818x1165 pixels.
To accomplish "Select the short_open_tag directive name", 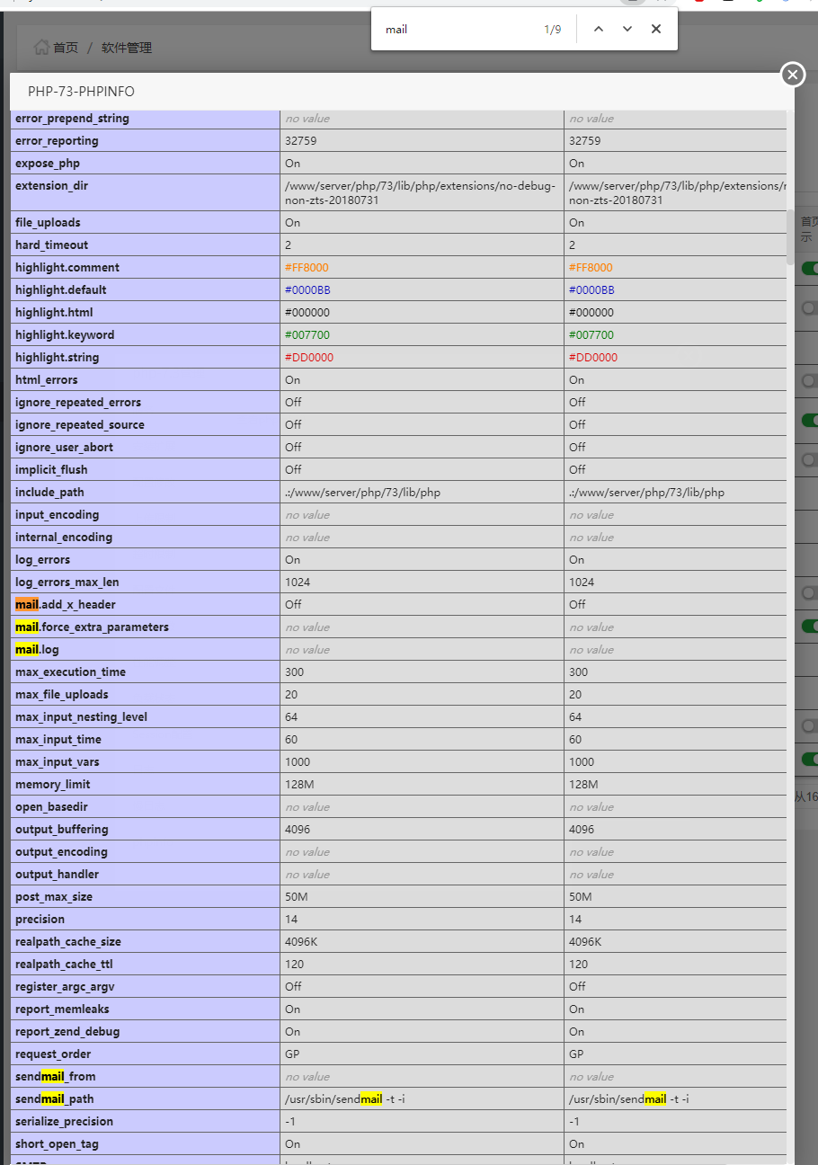I will (x=57, y=1143).
